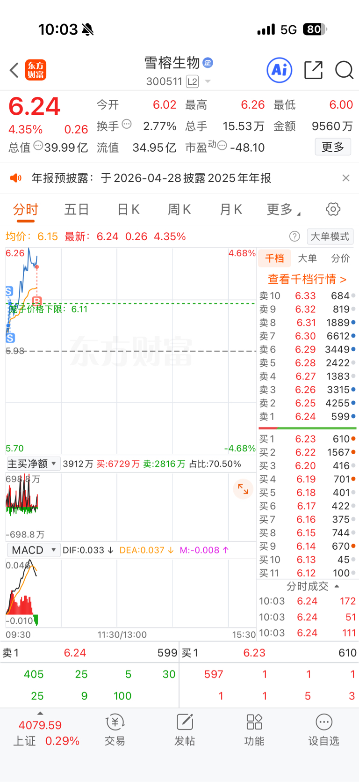Tap the 笼子价格下限 6.11 label
The height and width of the screenshot is (782, 359).
click(x=48, y=309)
